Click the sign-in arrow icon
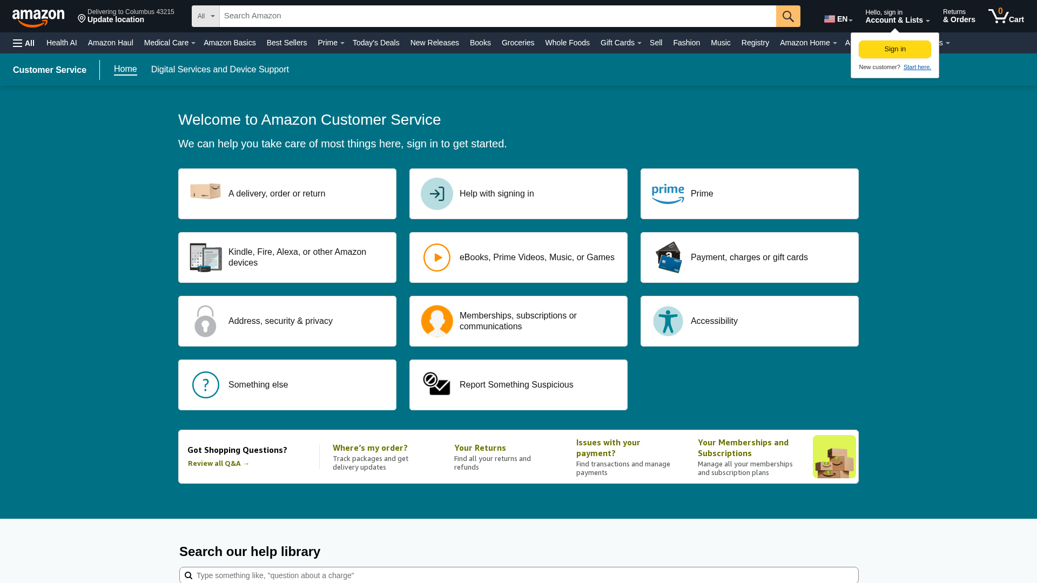 (x=437, y=194)
